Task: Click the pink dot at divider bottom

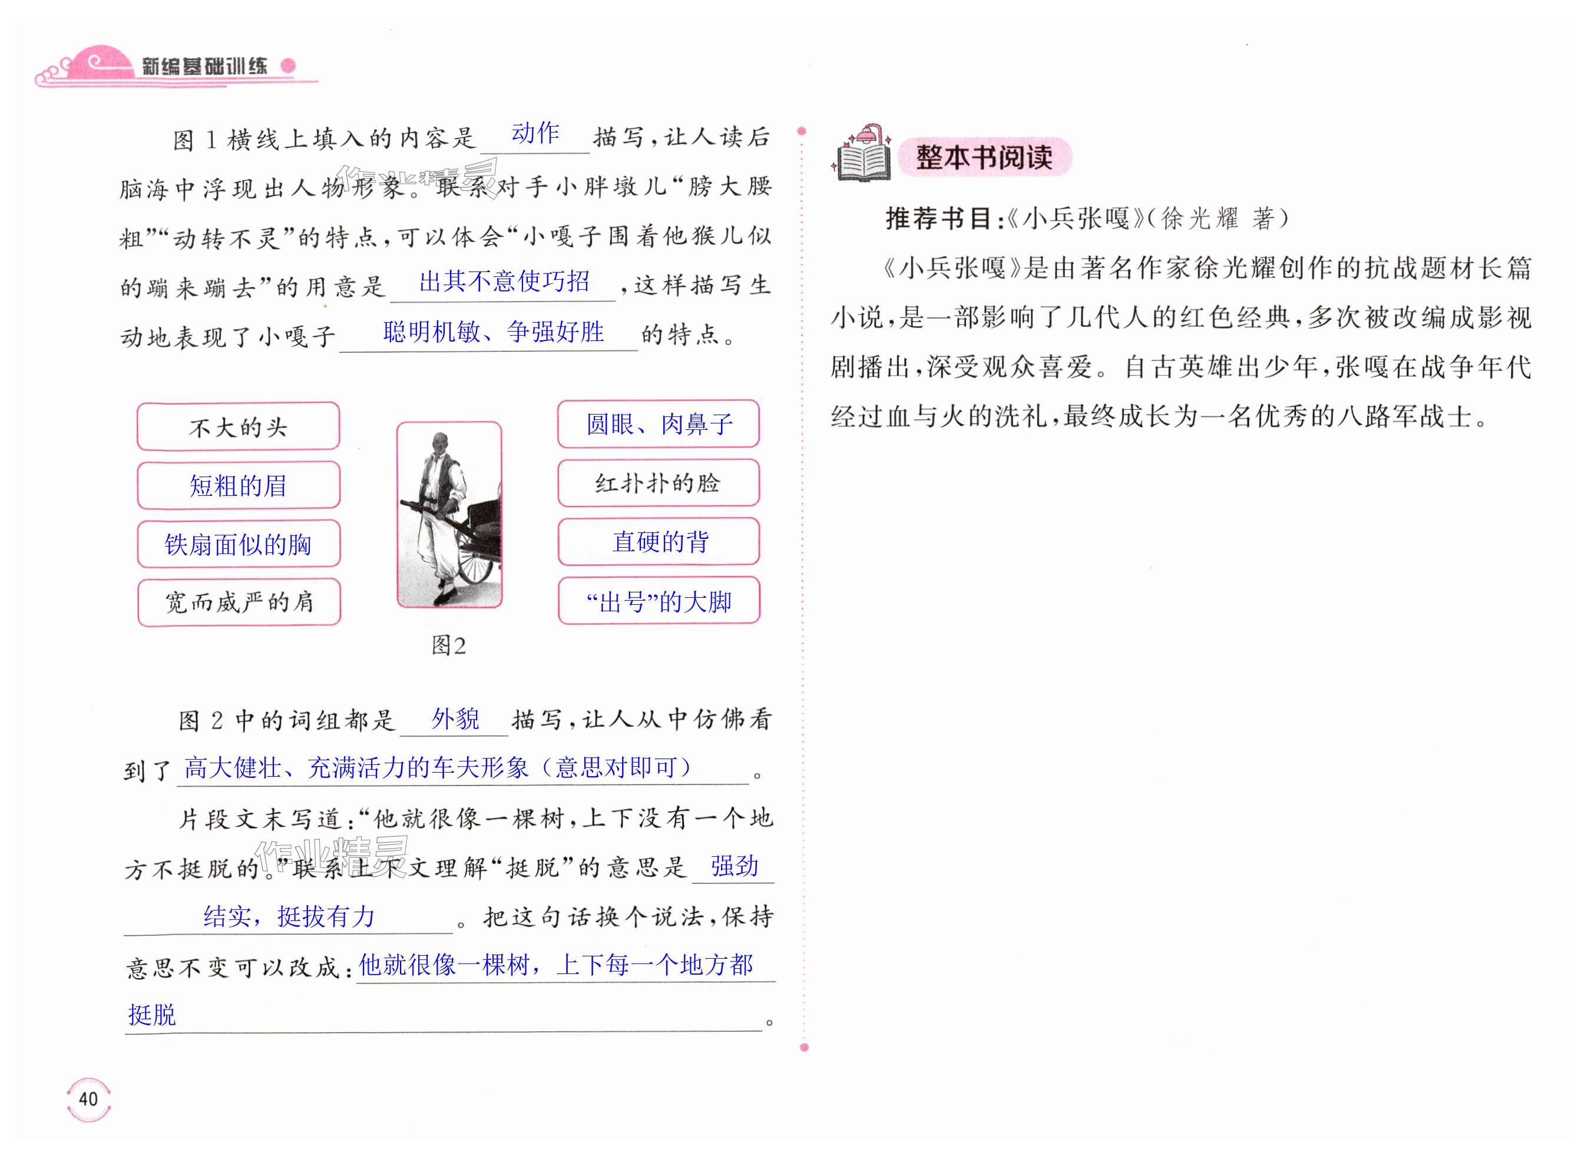Action: tap(804, 1047)
